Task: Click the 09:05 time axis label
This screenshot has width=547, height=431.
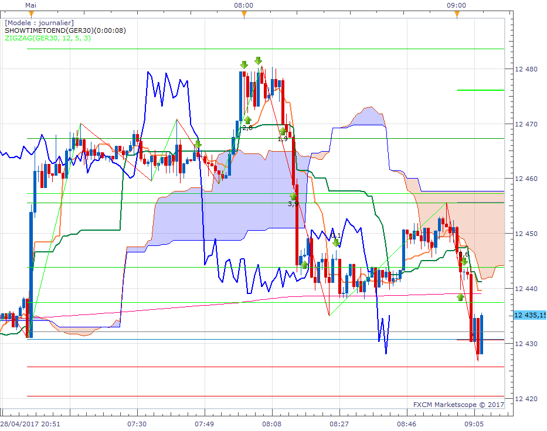Action: [x=474, y=424]
